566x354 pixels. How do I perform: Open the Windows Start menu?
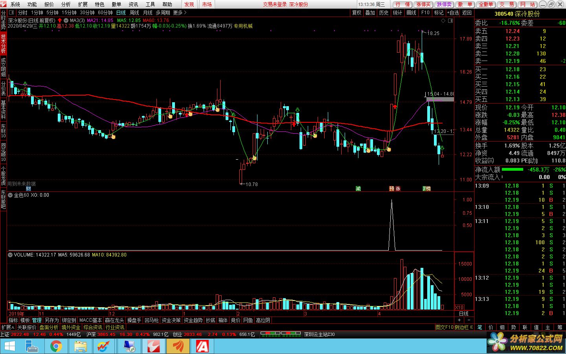[x=9, y=346]
